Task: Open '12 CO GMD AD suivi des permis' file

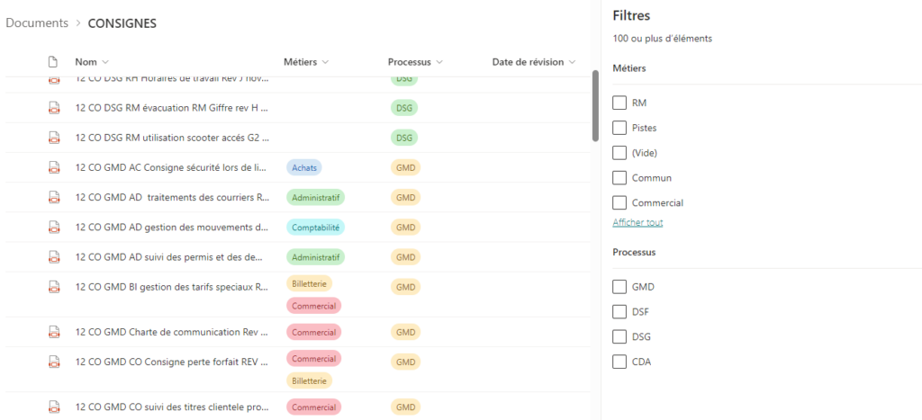Action: tap(168, 256)
